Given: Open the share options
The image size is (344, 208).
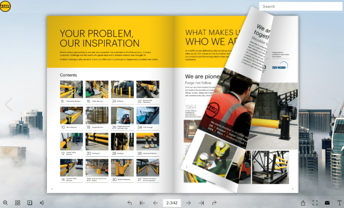Looking at the screenshot, I should (303, 203).
